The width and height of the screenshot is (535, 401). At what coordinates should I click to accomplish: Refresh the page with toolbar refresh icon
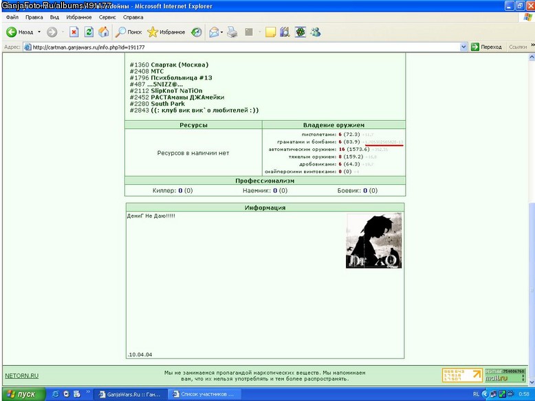tap(89, 32)
